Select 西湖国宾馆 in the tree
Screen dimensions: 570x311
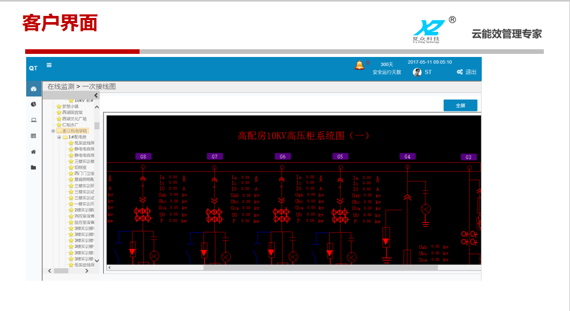pyautogui.click(x=72, y=113)
